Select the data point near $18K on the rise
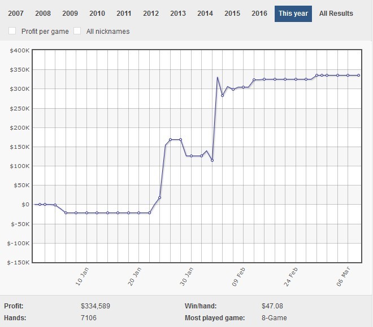Viewport: 373px width, 327px height. 160,197
